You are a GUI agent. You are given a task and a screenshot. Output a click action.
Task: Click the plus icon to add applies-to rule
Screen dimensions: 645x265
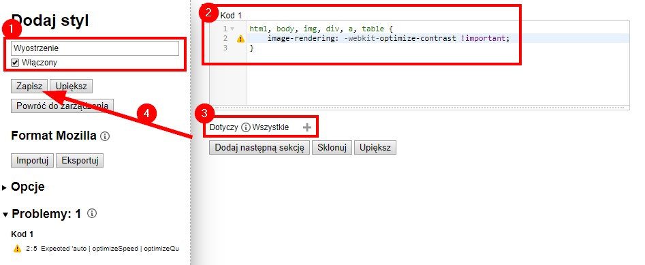click(307, 127)
